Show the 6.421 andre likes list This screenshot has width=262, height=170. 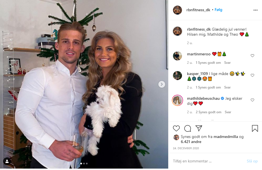point(191,142)
